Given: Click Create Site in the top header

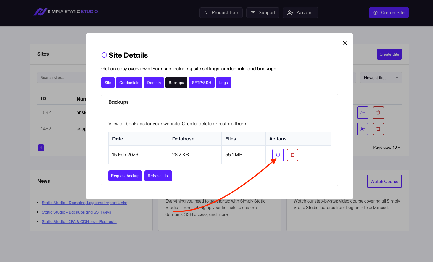Looking at the screenshot, I should [389, 13].
